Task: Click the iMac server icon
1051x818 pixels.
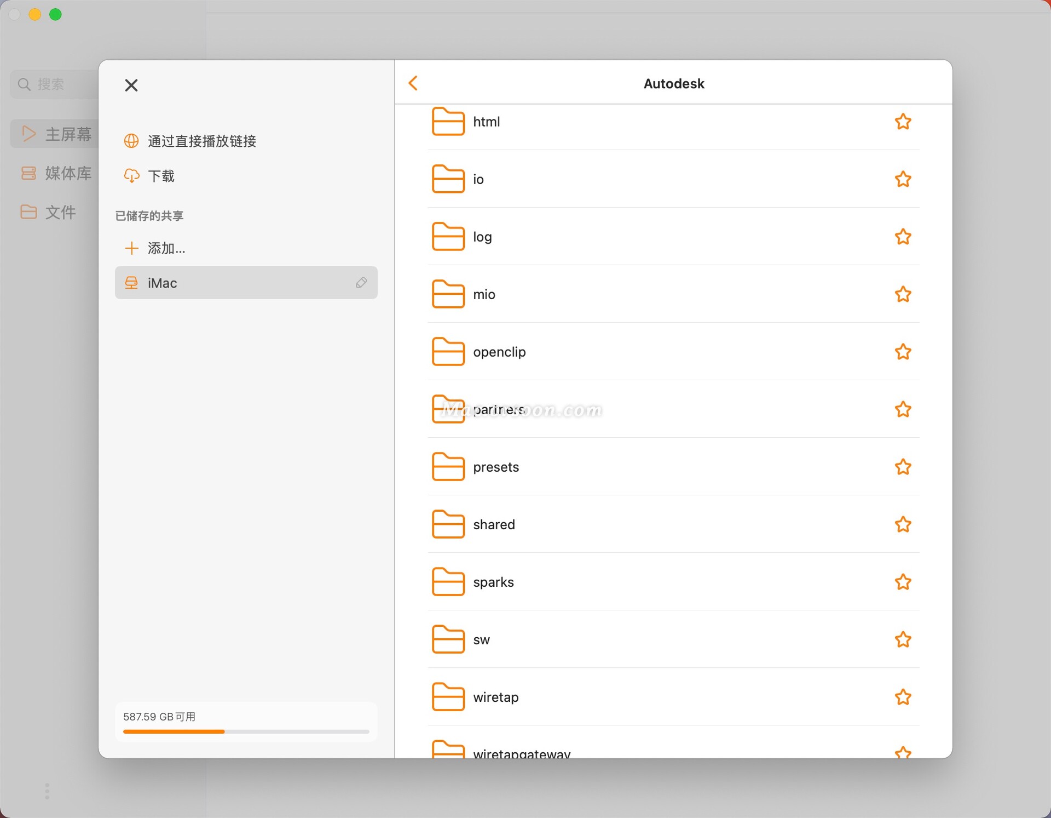Action: click(131, 283)
